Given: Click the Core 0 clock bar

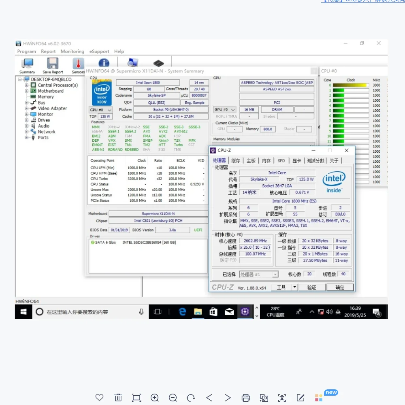Looking at the screenshot, I should click(351, 85).
